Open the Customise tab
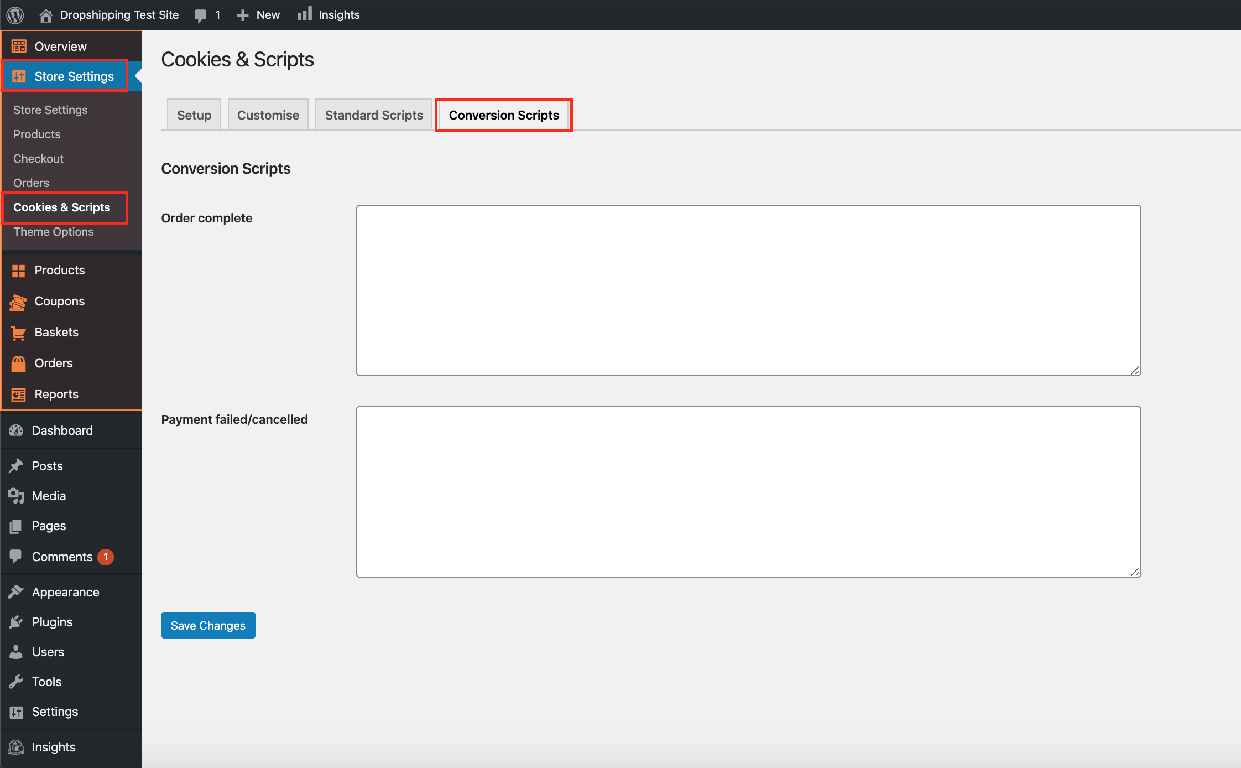Image resolution: width=1241 pixels, height=768 pixels. tap(268, 115)
